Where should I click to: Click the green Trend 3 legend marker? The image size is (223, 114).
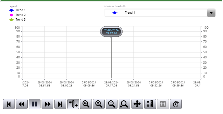[11, 20]
